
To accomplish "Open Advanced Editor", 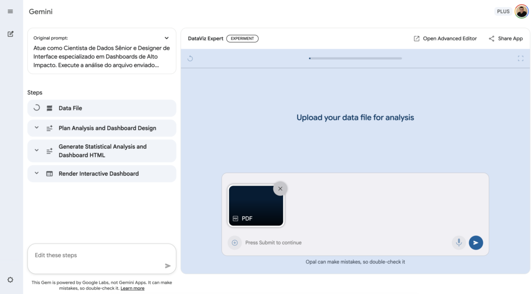I will (445, 38).
